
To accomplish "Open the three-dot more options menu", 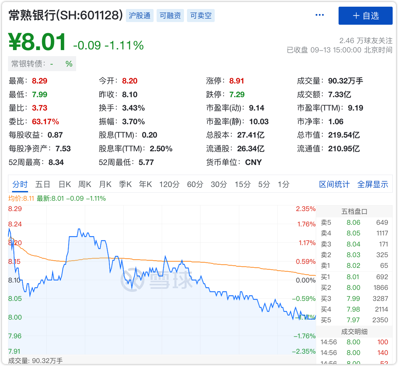I will (320, 15).
